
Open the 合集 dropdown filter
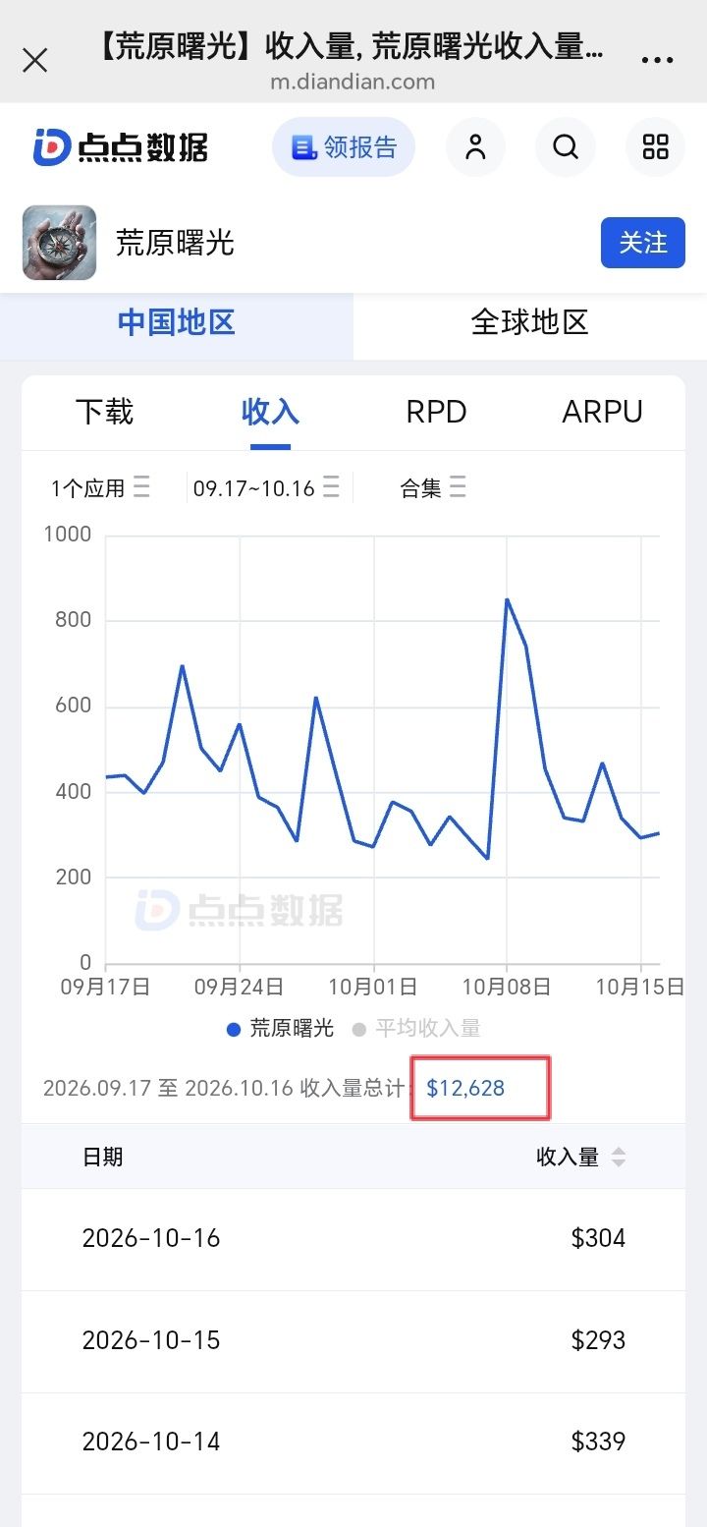tap(433, 487)
